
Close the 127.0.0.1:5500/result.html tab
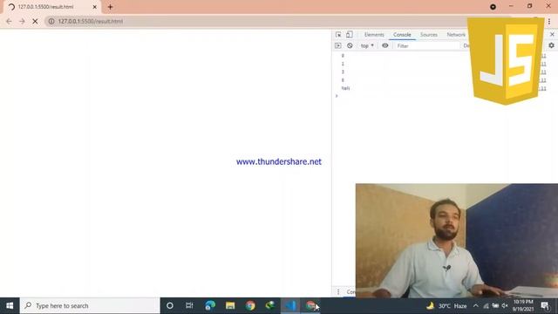(95, 7)
